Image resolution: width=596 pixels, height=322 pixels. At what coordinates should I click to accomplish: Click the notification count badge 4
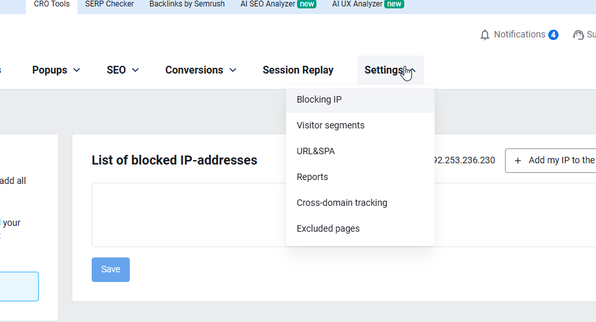tap(553, 35)
